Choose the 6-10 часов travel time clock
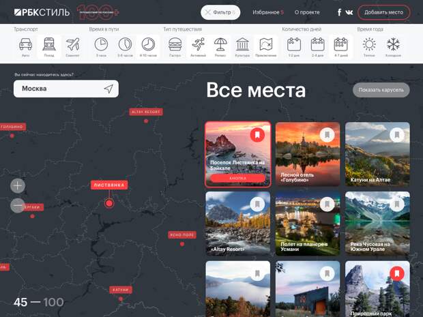 pyautogui.click(x=148, y=47)
